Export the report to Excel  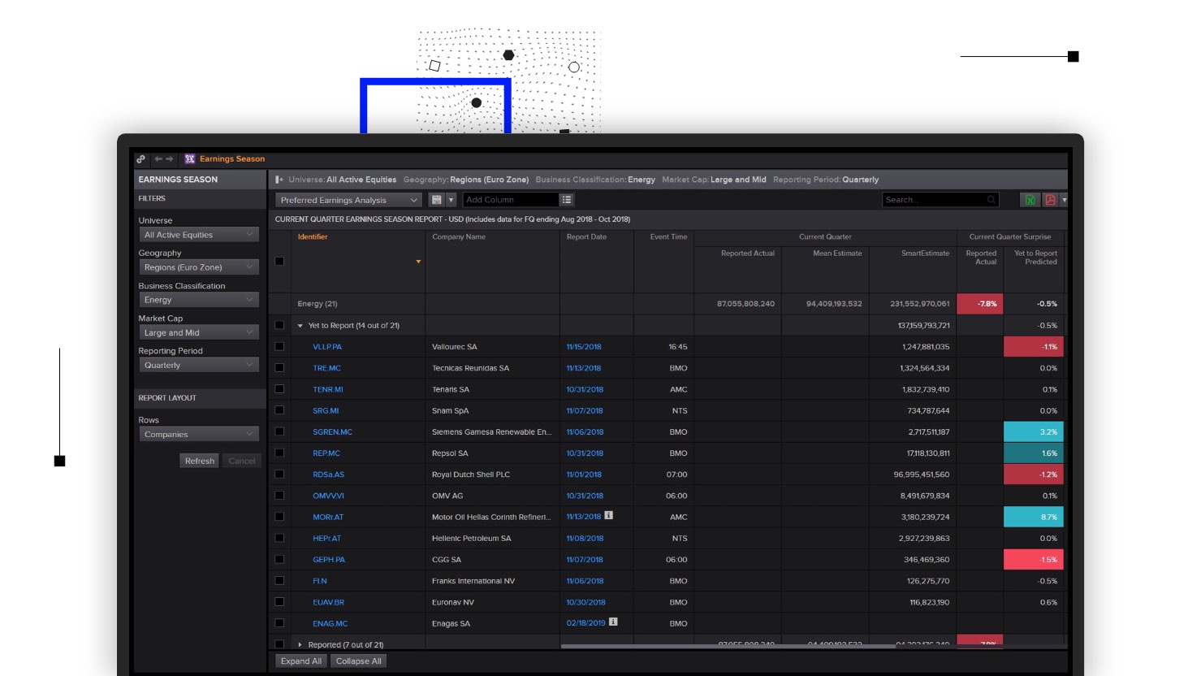[x=1030, y=200]
